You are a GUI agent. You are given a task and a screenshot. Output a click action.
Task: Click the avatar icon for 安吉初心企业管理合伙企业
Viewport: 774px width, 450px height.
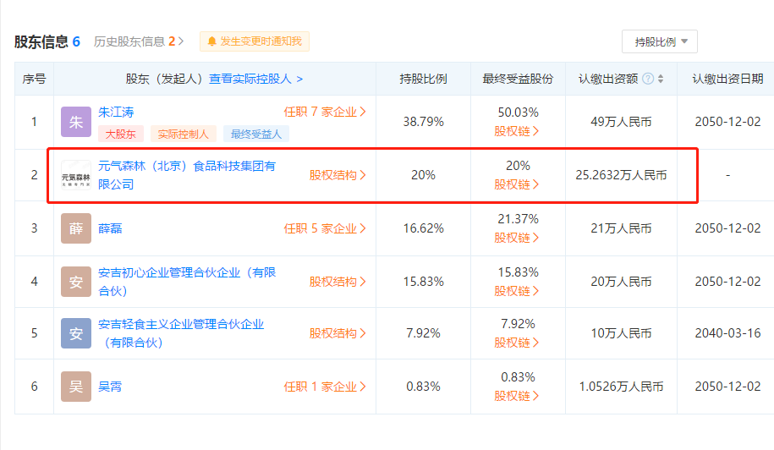point(76,282)
